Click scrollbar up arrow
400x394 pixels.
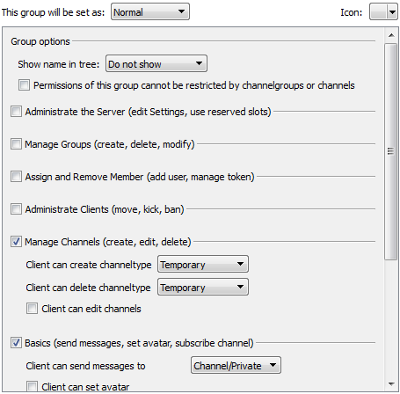391,35
